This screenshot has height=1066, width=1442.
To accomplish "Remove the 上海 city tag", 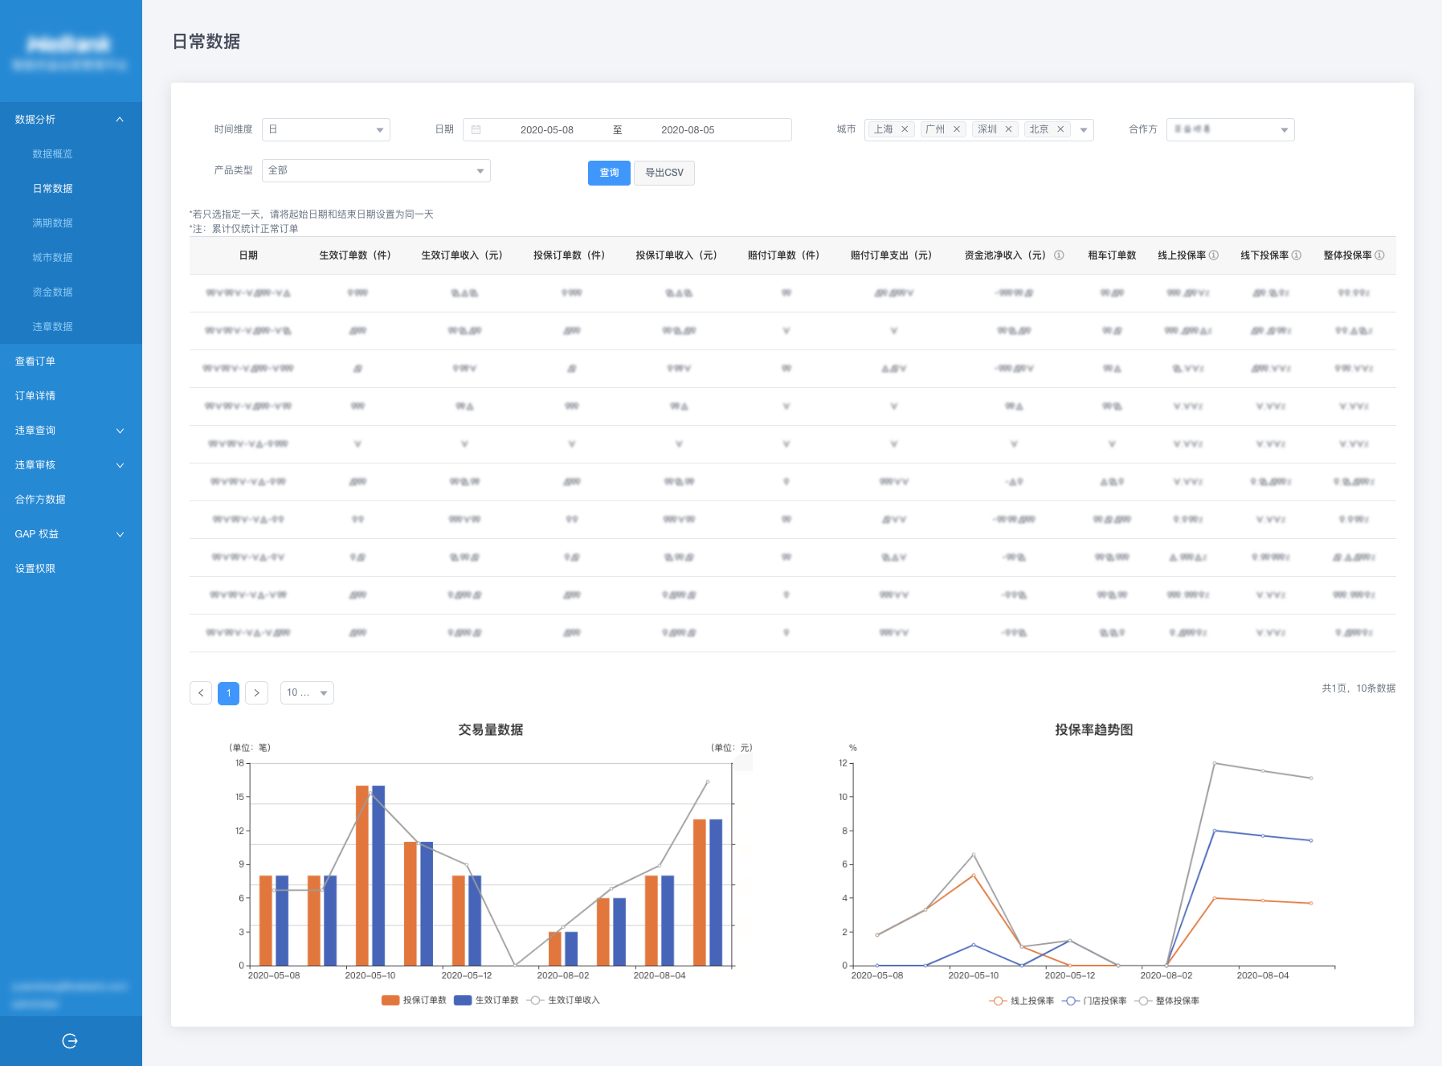I will (905, 129).
